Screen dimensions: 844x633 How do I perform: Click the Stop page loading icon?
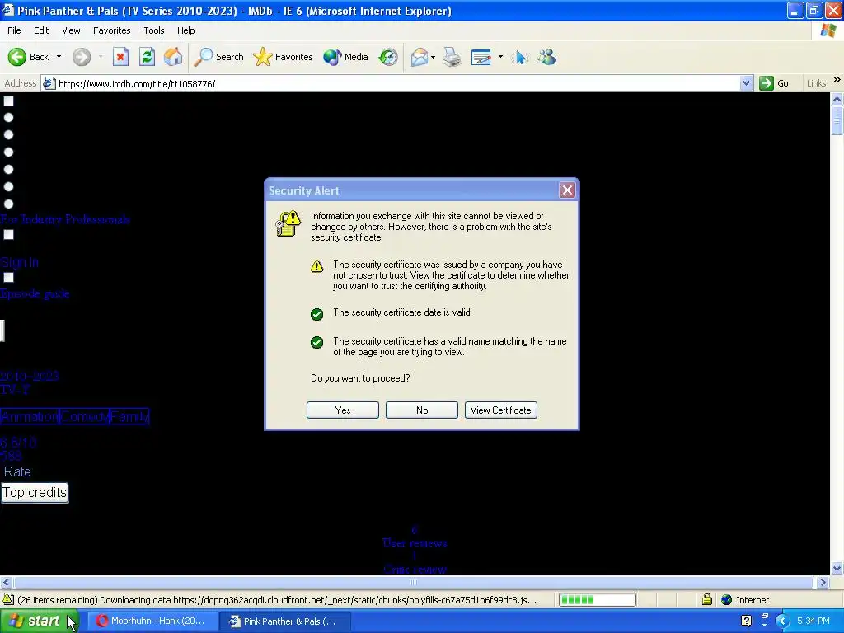(x=120, y=57)
